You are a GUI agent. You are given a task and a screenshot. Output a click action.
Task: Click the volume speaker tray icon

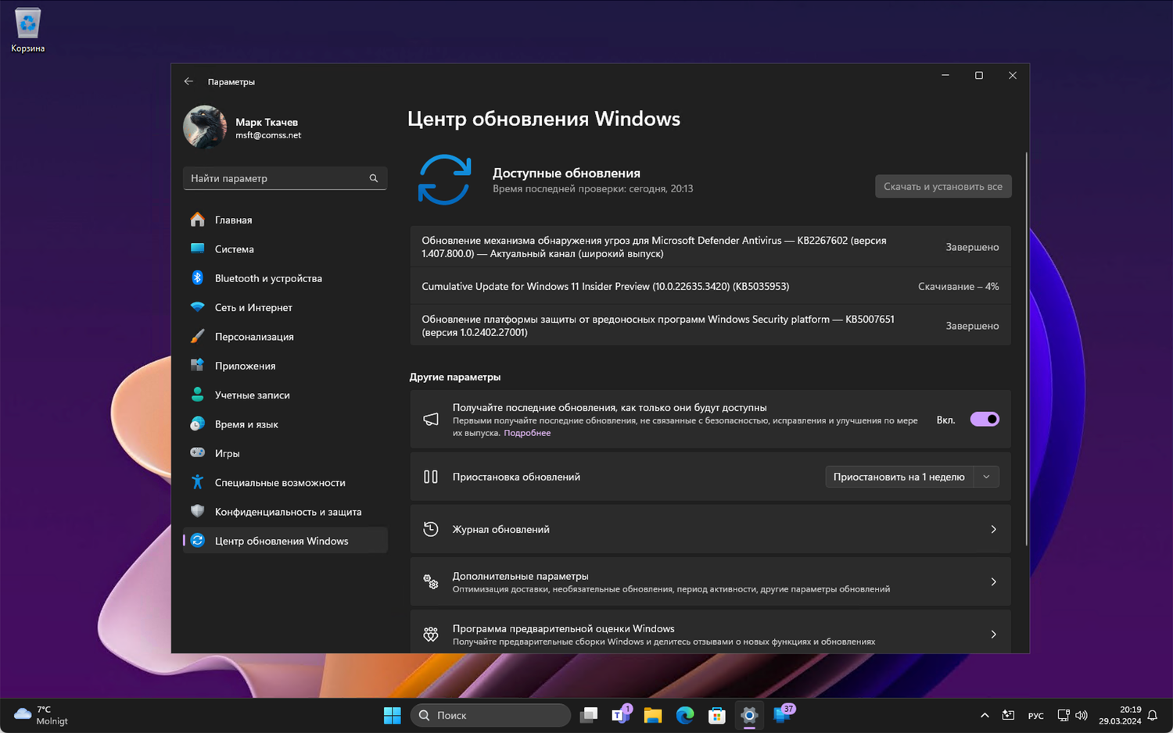click(x=1082, y=715)
